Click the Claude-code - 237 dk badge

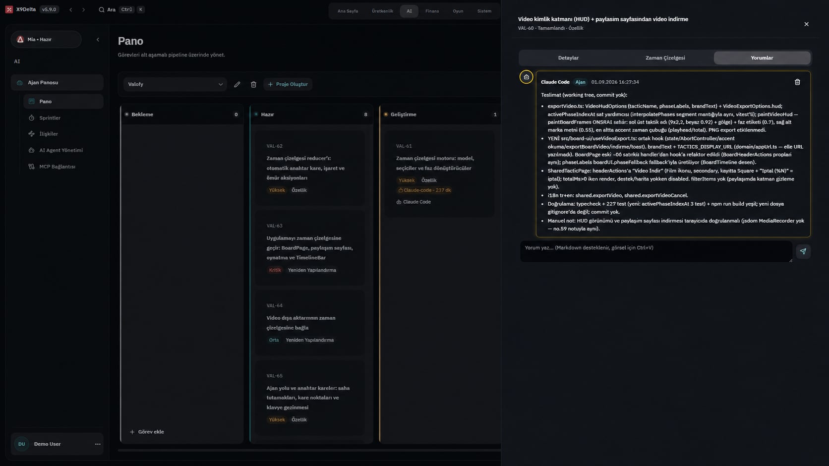coord(424,190)
